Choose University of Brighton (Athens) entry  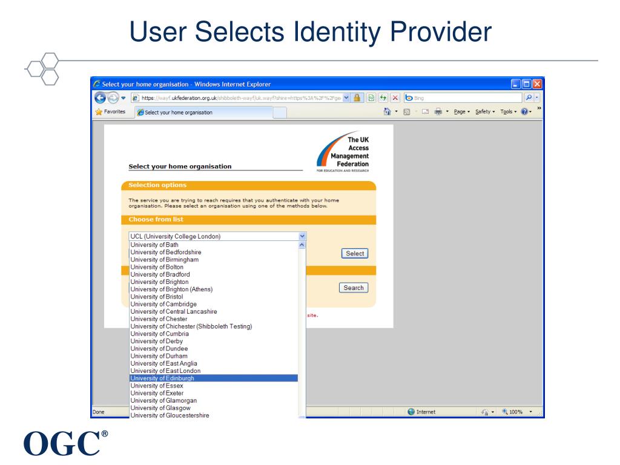point(214,289)
